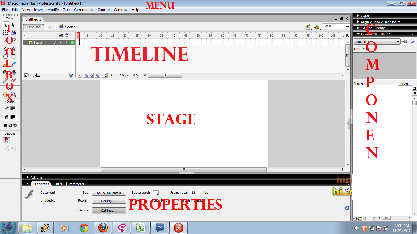The width and height of the screenshot is (417, 234).
Task: Toggle visibility column for Layer 1
Action: coord(61,42)
